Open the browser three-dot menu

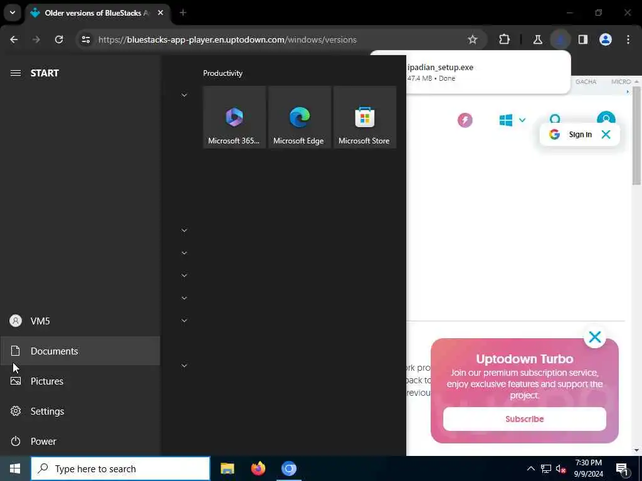point(628,39)
